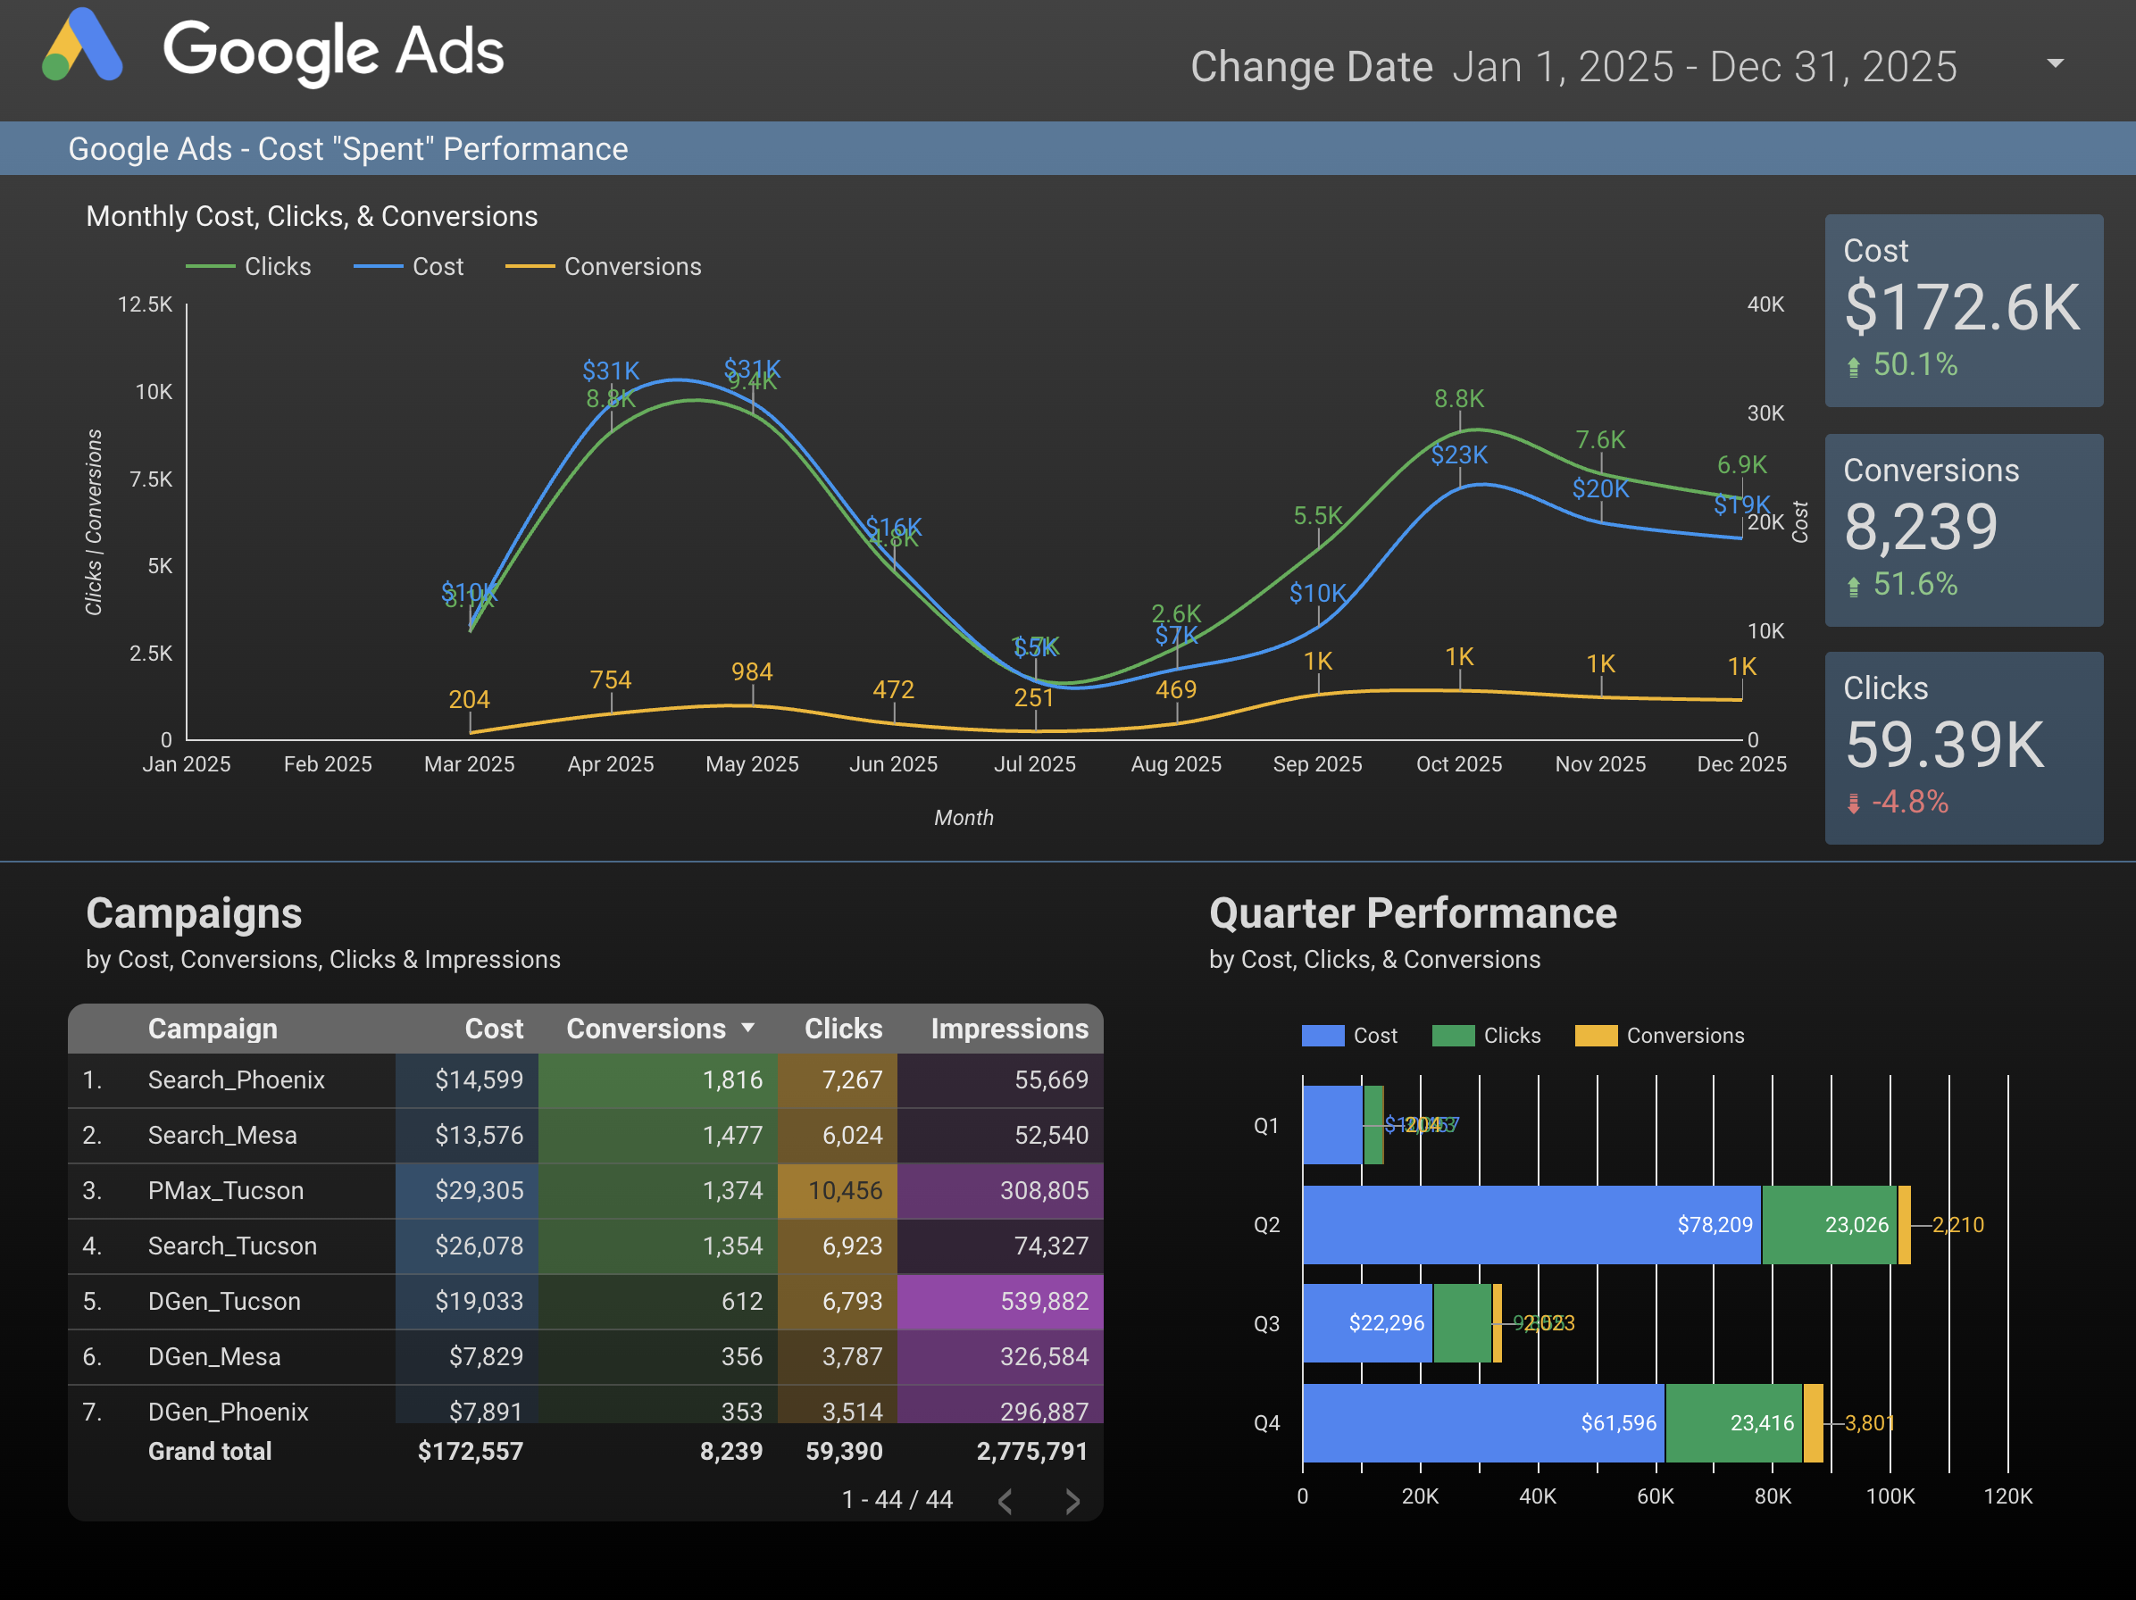Go to previous table page arrow
The image size is (2136, 1600).
[x=1005, y=1501]
